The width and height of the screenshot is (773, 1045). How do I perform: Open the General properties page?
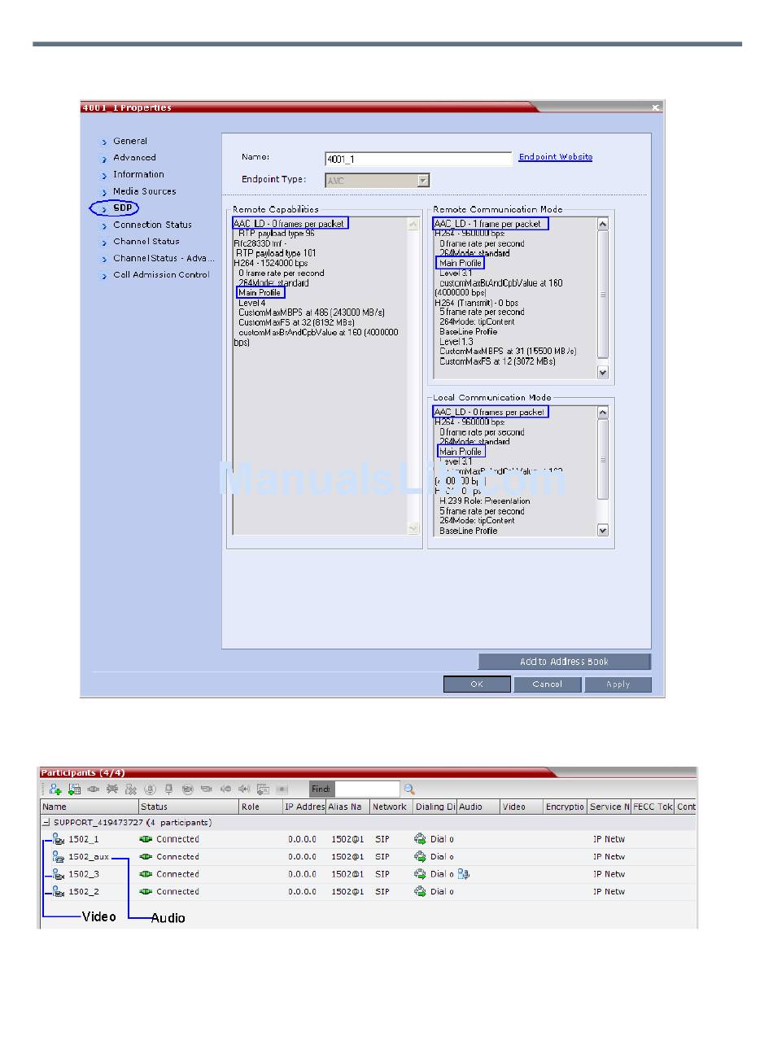point(130,141)
